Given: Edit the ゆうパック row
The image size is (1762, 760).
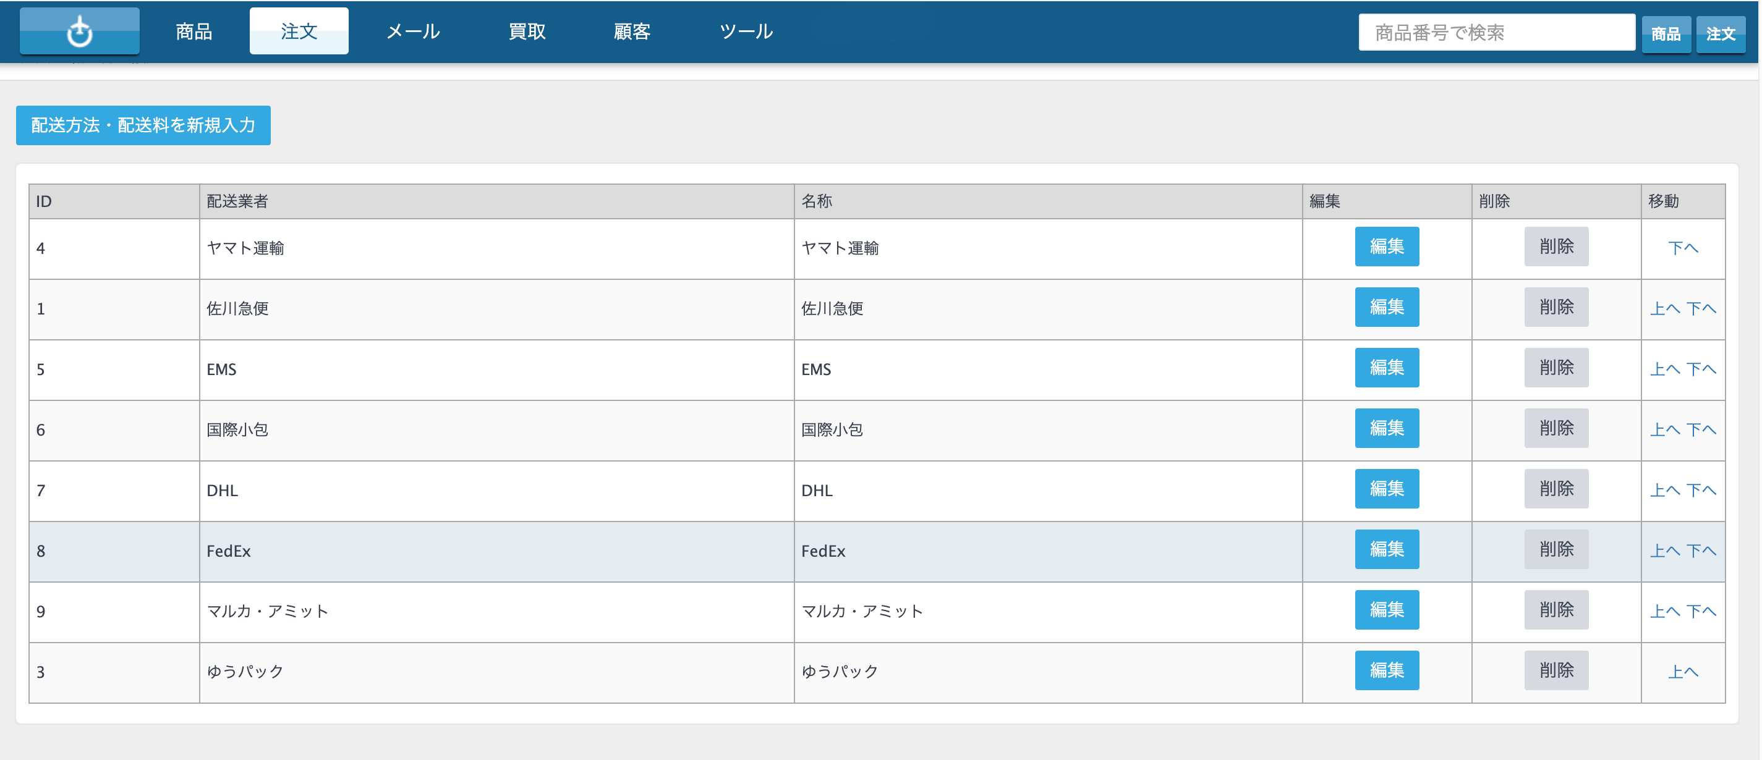Looking at the screenshot, I should [x=1387, y=670].
